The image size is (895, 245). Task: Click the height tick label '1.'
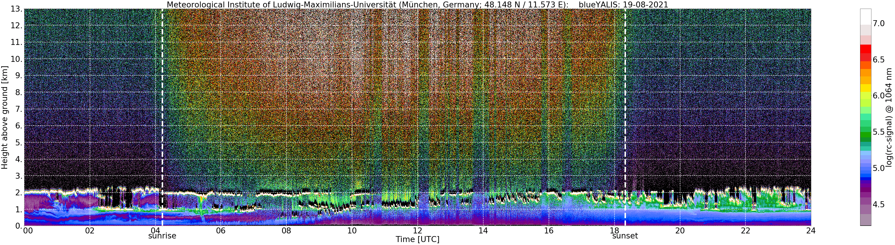coord(19,209)
